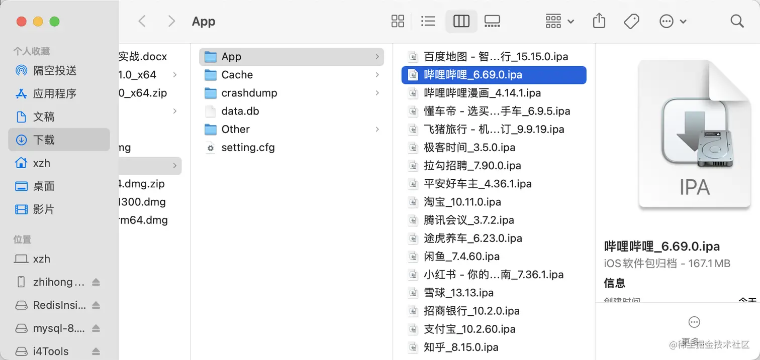Select the setting.cfg file

pos(292,148)
